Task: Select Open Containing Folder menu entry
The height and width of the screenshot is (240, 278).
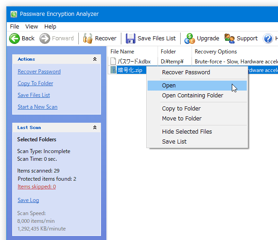Action: click(x=197, y=96)
